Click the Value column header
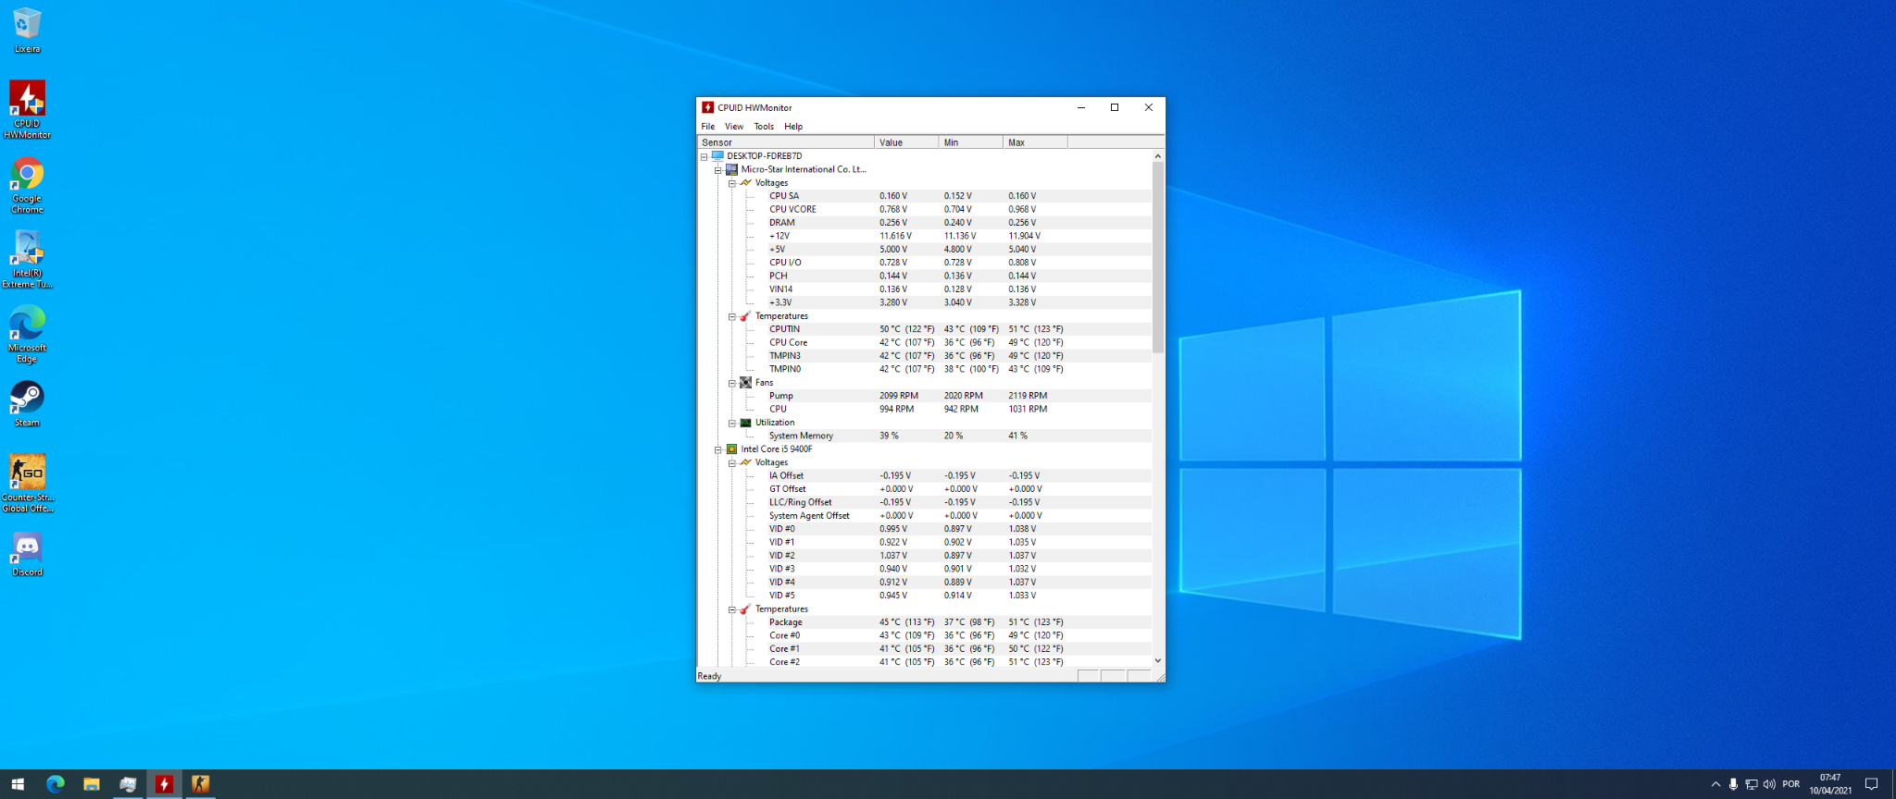The height and width of the screenshot is (799, 1896). coord(906,142)
